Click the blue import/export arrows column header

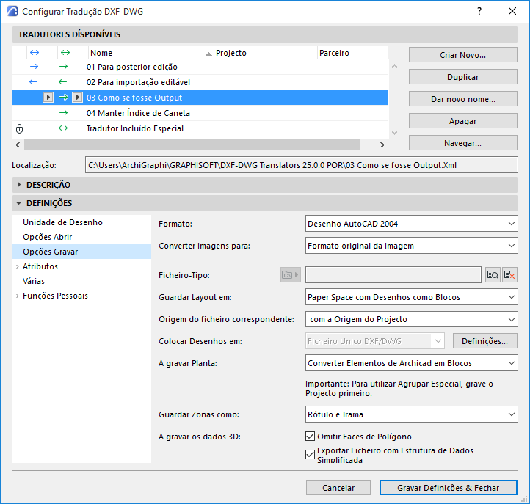[x=35, y=53]
